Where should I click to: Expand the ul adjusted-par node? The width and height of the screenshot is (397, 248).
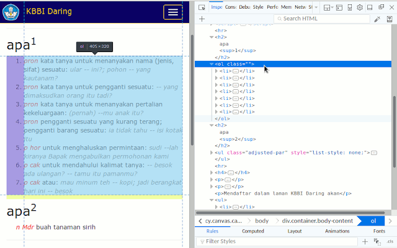pos(212,153)
